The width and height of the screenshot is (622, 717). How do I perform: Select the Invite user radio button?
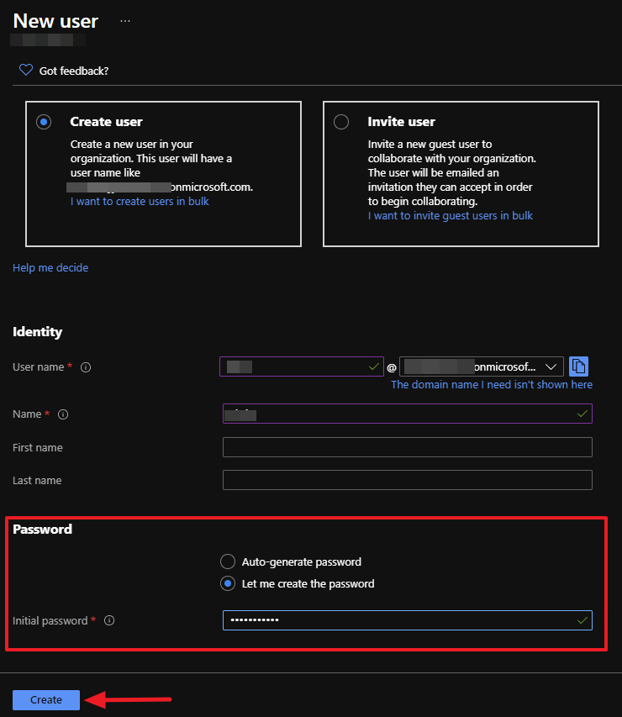coord(341,123)
